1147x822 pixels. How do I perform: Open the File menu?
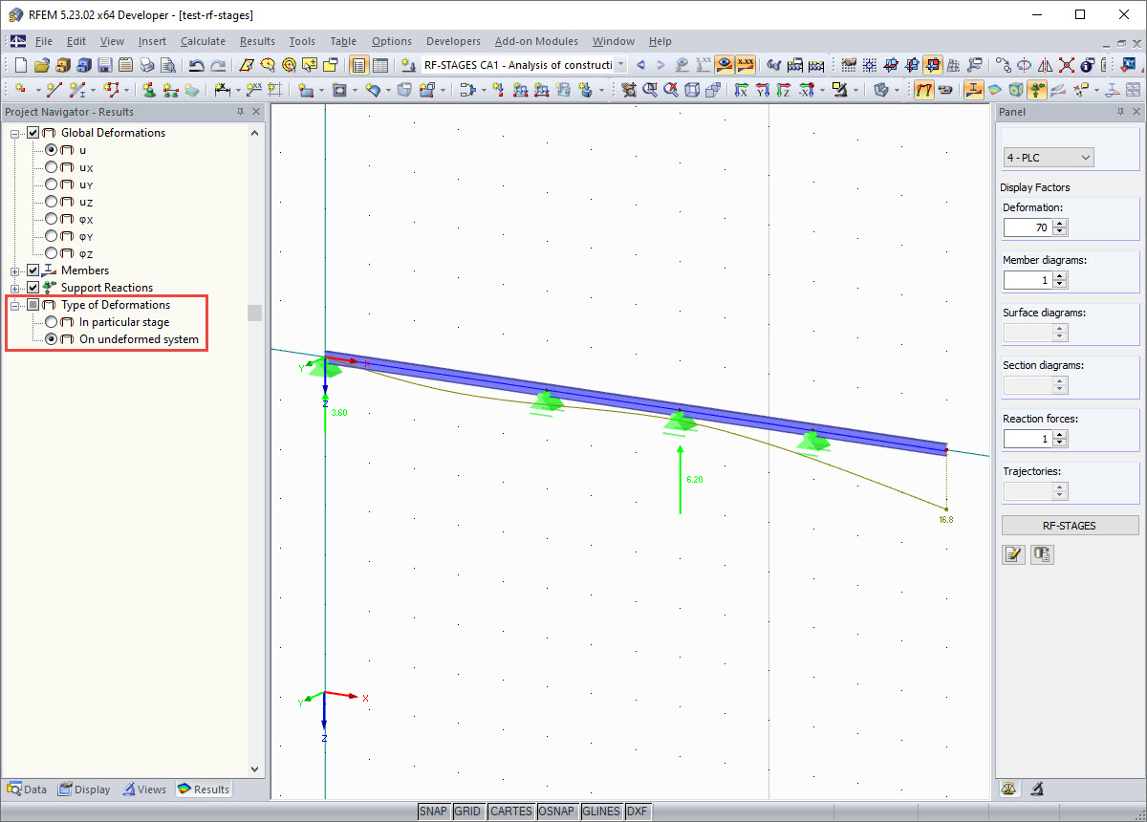pyautogui.click(x=44, y=41)
